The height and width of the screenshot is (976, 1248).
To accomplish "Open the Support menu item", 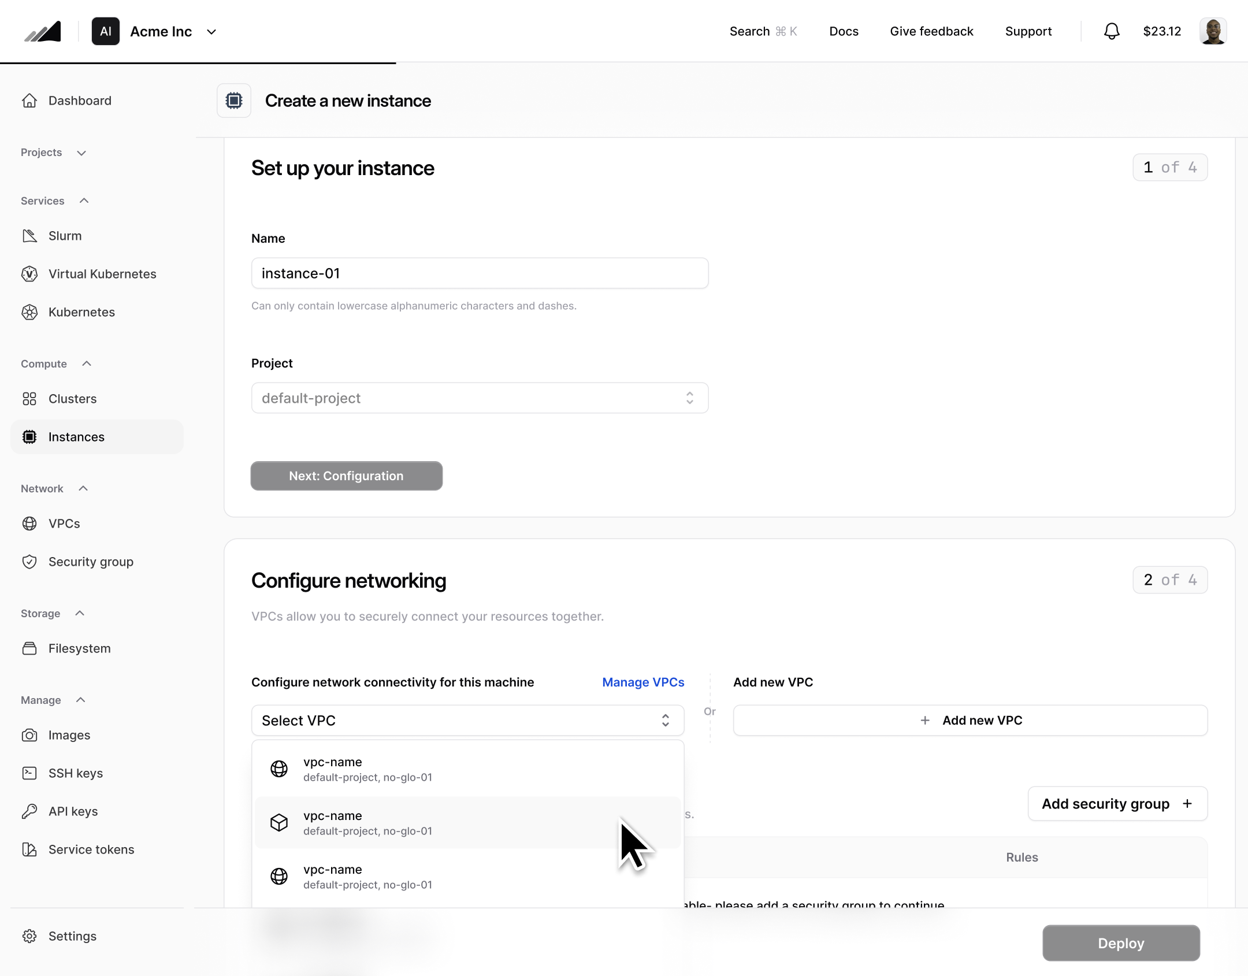I will tap(1029, 31).
